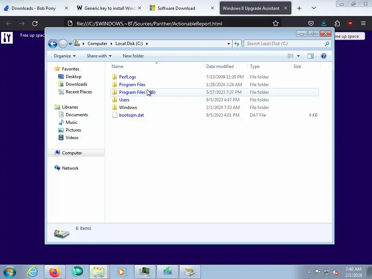
Task: Switch to Downloads - Bob Pony tab
Action: click(x=33, y=8)
